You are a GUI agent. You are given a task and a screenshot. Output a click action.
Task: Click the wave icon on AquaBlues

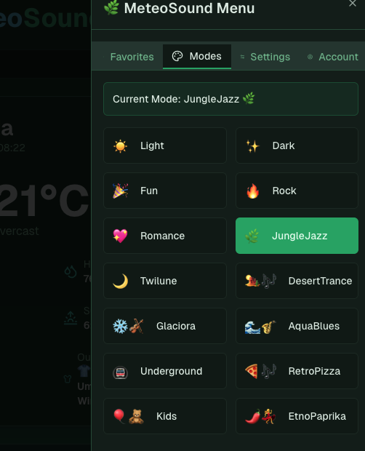[252, 327]
